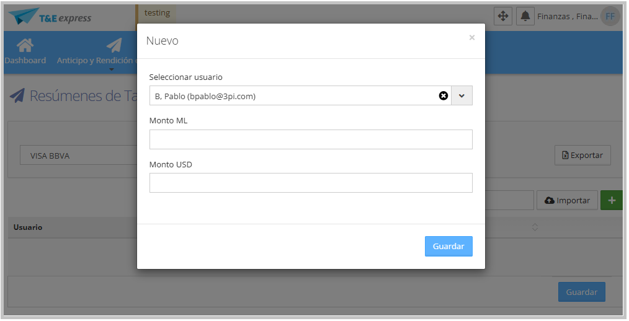Screen dimensions: 629x321
Task: Close the Nuevo dialog with the × icon
Action: [472, 38]
